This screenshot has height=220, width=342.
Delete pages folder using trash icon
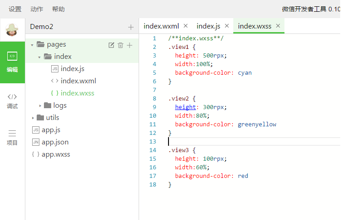coord(120,45)
